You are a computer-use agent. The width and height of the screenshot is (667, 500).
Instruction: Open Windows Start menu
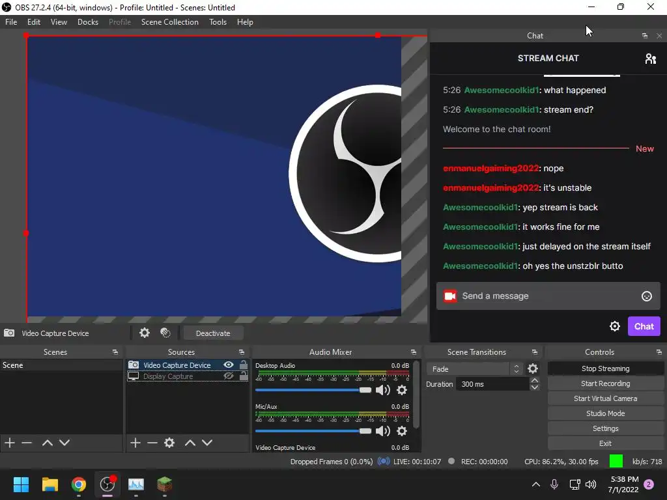(x=21, y=484)
